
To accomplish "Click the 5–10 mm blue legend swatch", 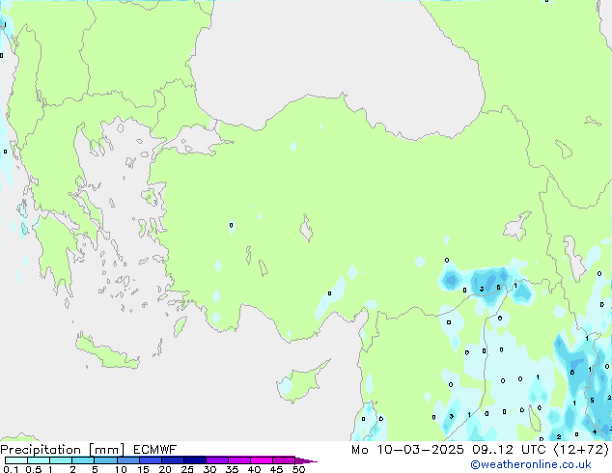I will [x=105, y=460].
